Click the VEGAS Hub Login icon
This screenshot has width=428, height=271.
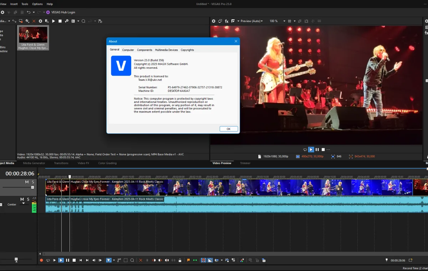[x=48, y=12]
